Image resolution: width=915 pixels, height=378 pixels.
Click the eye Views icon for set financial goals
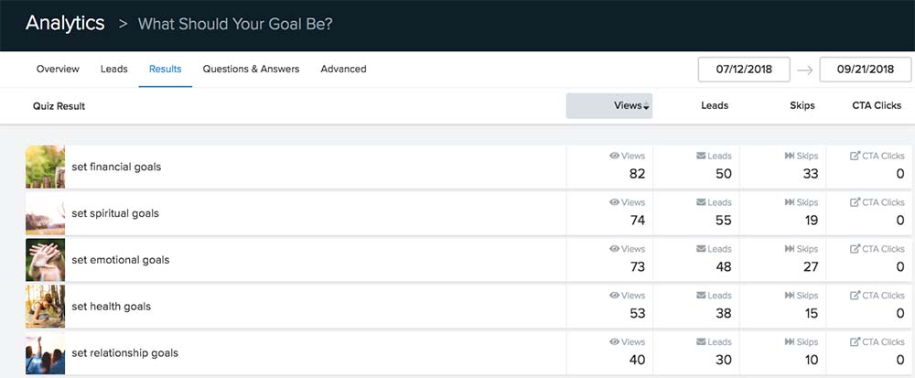click(614, 156)
